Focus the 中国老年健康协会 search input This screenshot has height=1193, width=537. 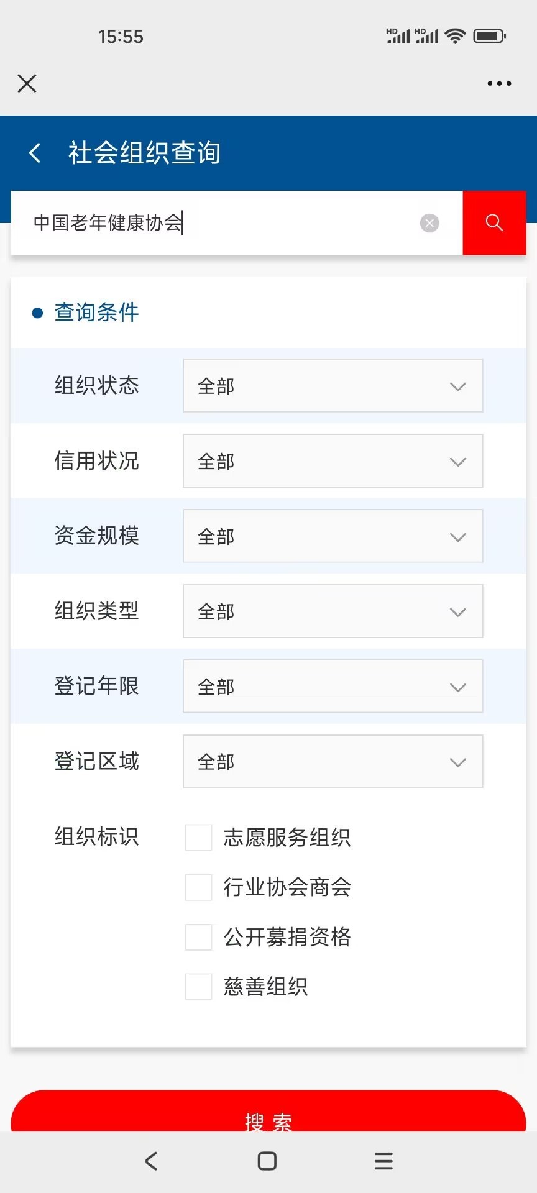[x=224, y=223]
